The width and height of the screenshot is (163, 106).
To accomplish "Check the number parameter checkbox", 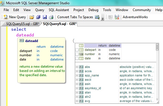I will tap(77, 54).
